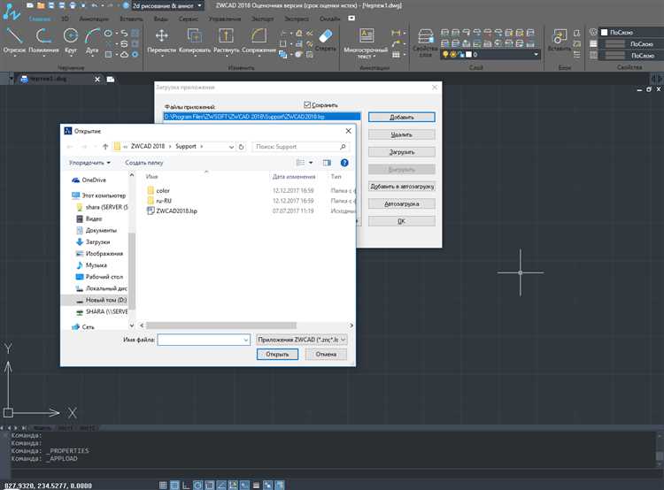Toggle polar tracking in status bar
Screen dimensions: 664x490
click(x=197, y=486)
